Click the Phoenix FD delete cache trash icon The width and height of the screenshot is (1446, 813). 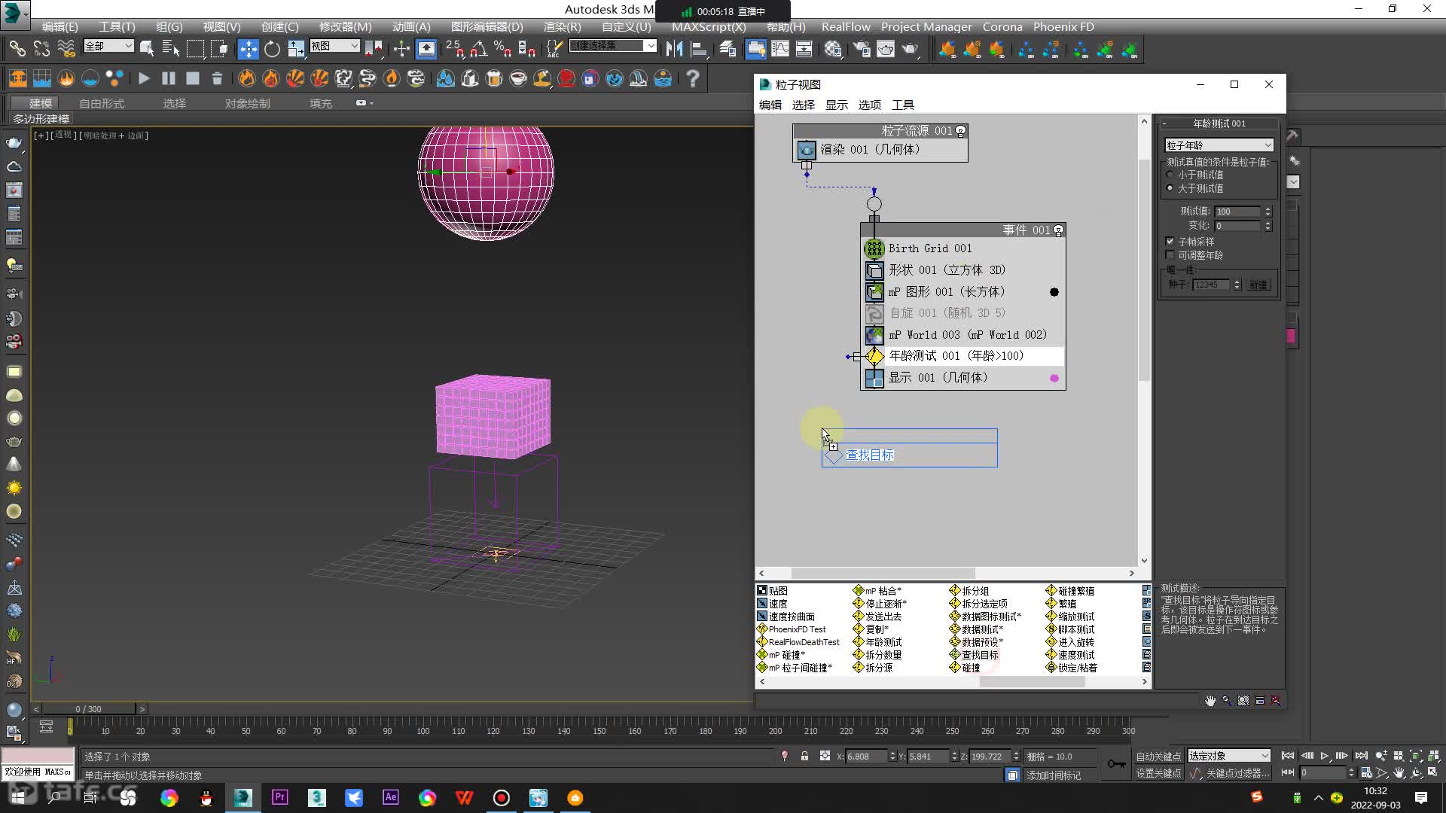pos(217,78)
